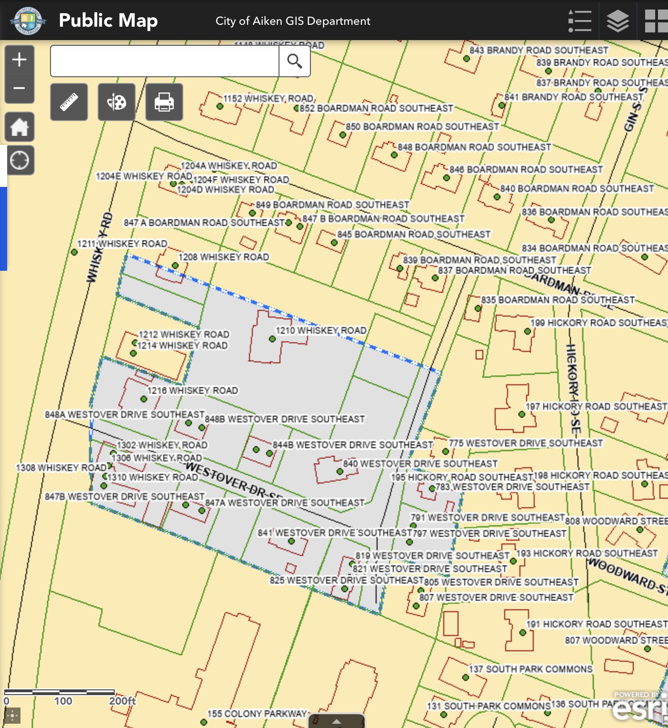Click the blue panel handle on left edge
This screenshot has height=728, width=668.
click(x=3, y=229)
